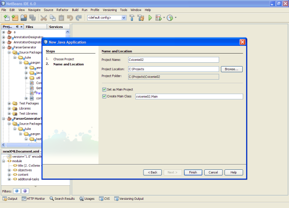Open HTTP Monitor from bottom bar

point(33,198)
